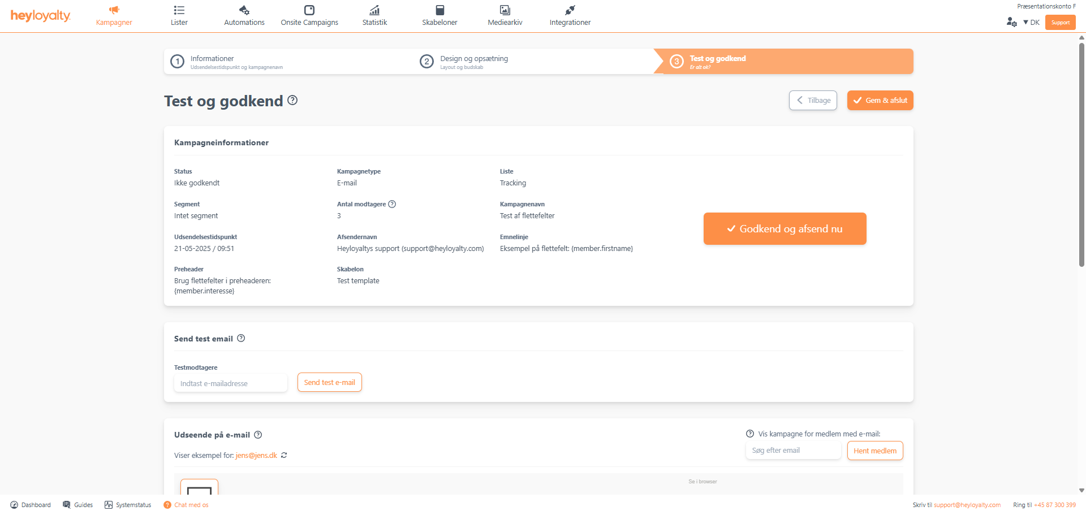Viewport: 1086px width, 515px height.
Task: Send the test e-mail
Action: click(x=329, y=383)
